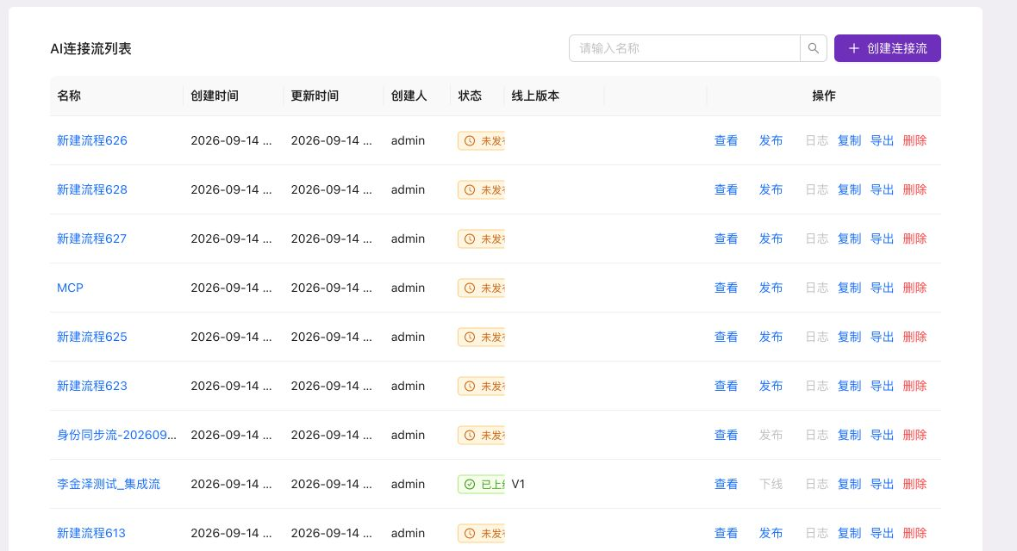Click the 名称 column header

(x=69, y=96)
